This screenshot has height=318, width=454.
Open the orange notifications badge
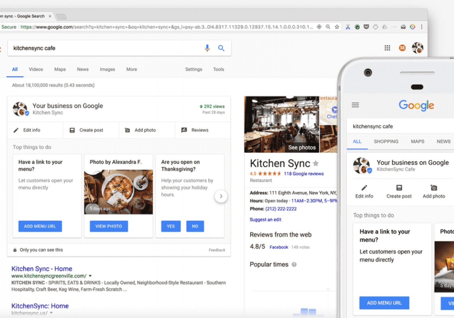(x=402, y=48)
